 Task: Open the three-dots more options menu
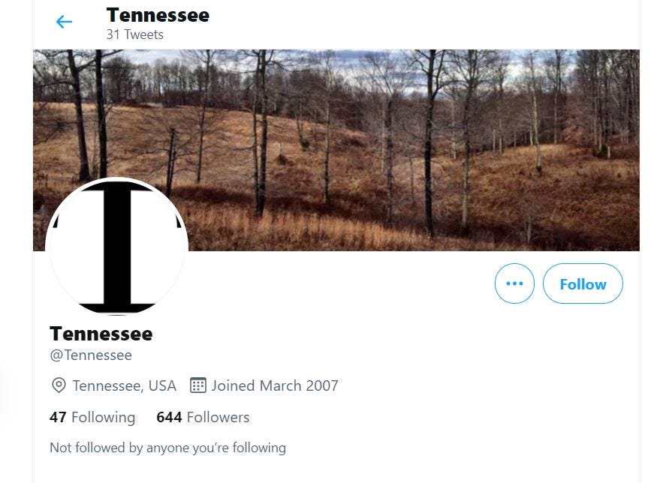(x=514, y=283)
